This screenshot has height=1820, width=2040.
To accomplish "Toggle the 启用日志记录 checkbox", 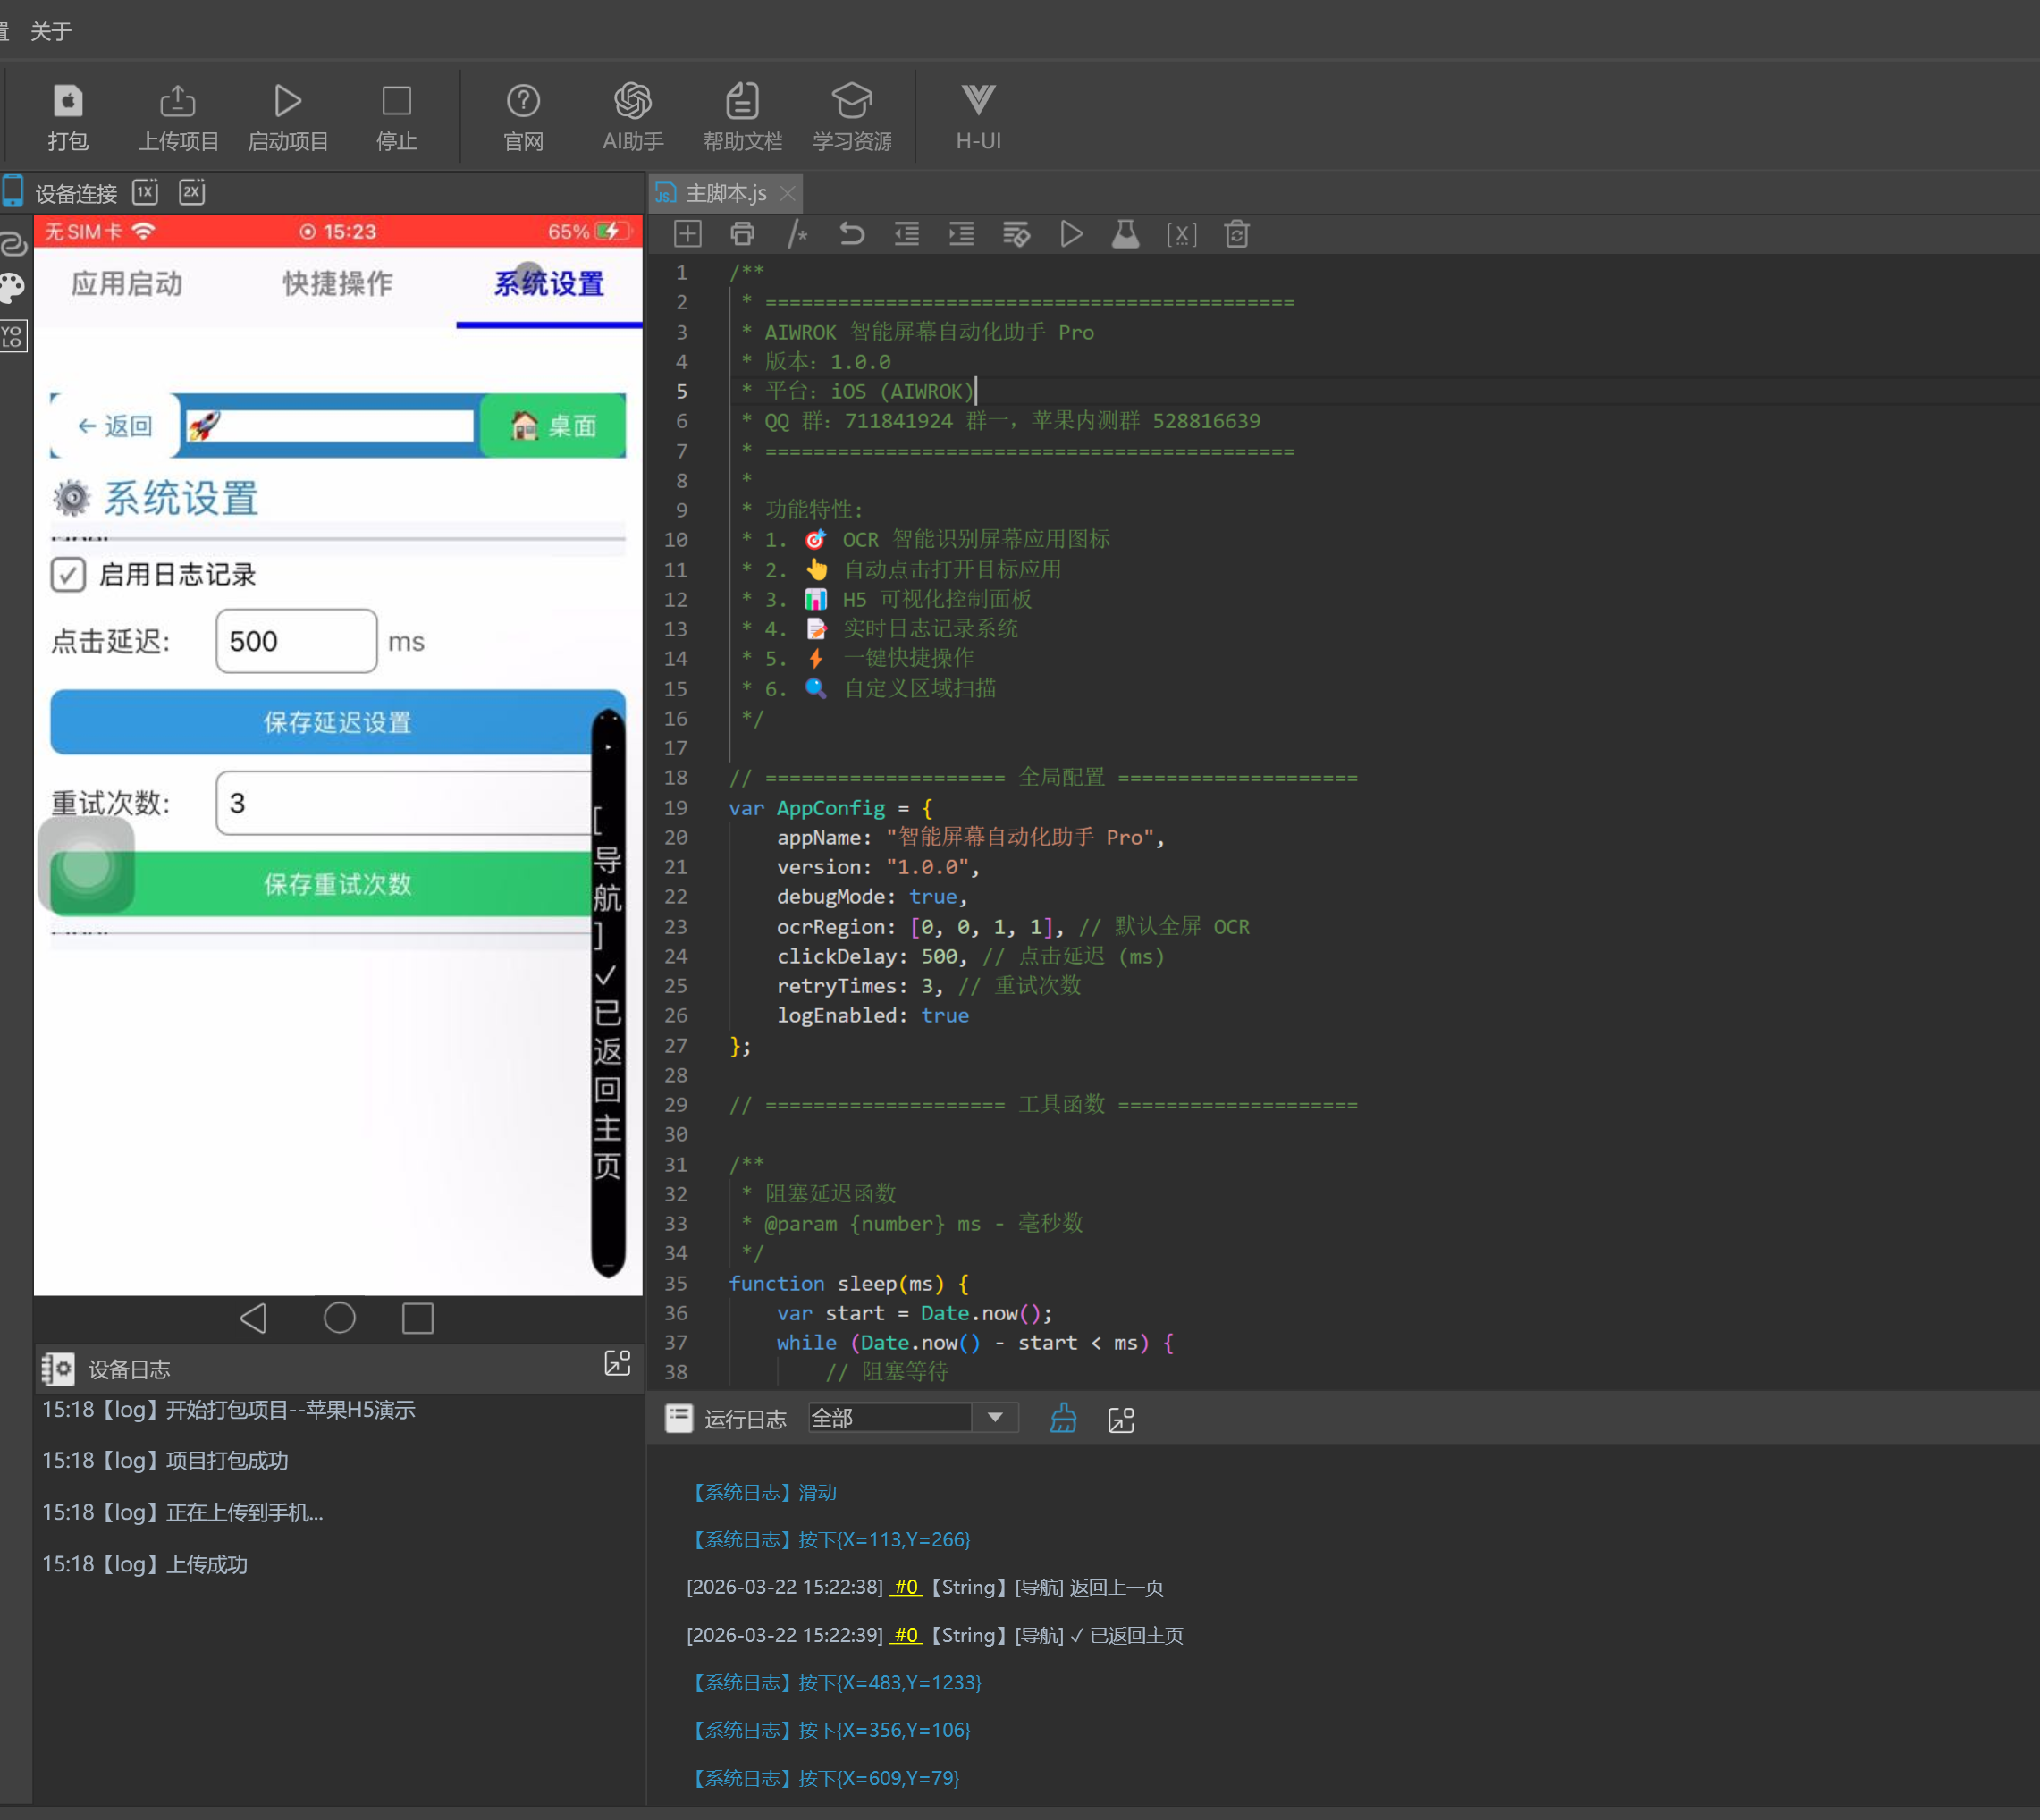I will point(68,575).
